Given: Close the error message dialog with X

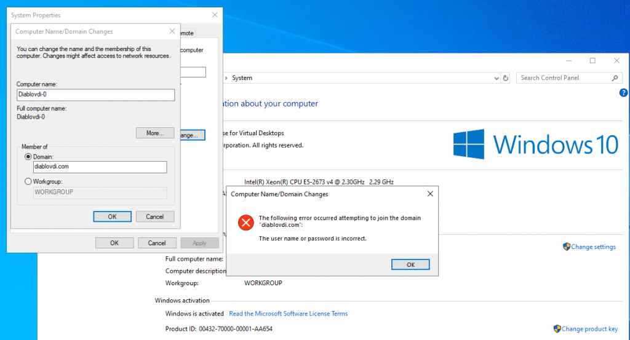Looking at the screenshot, I should pyautogui.click(x=430, y=194).
